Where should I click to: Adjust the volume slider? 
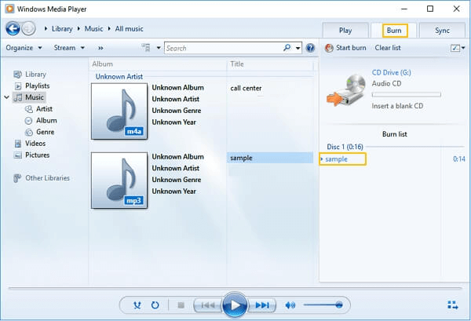pos(323,305)
